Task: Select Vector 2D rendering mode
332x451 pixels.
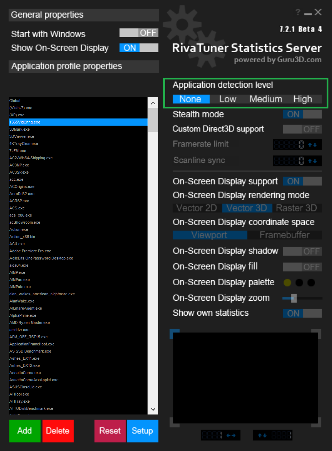Action: coord(197,208)
